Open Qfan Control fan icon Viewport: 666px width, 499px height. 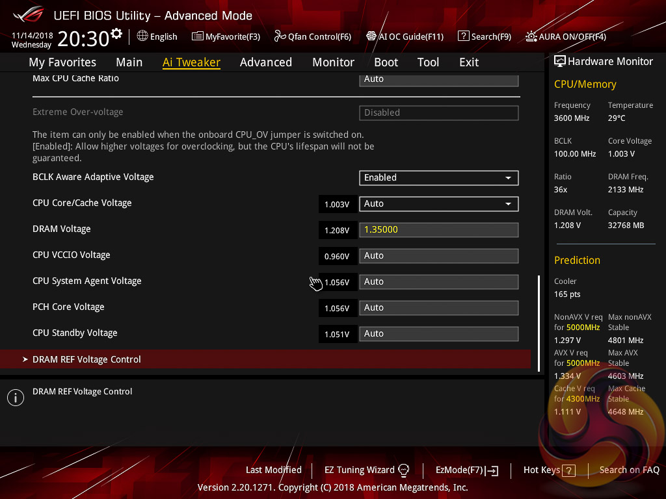280,36
